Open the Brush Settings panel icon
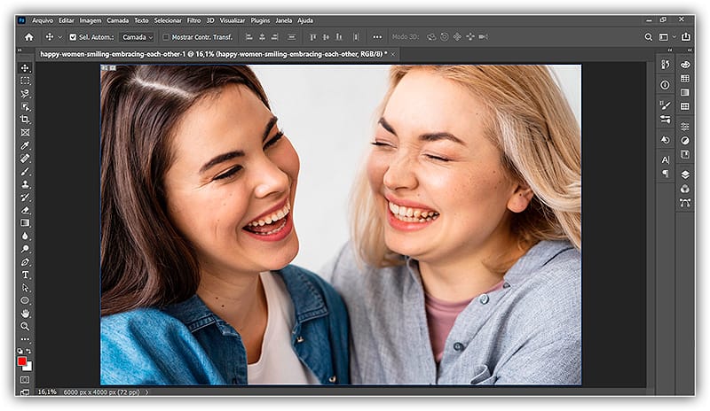This screenshot has width=710, height=411. (x=665, y=105)
